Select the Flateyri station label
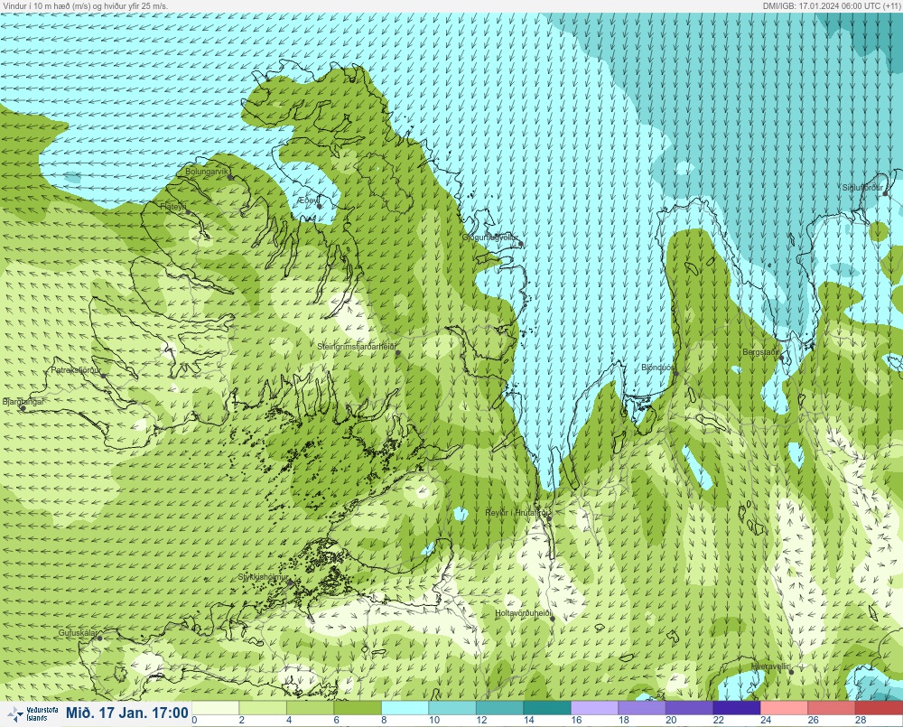Image resolution: width=903 pixels, height=727 pixels. point(173,206)
